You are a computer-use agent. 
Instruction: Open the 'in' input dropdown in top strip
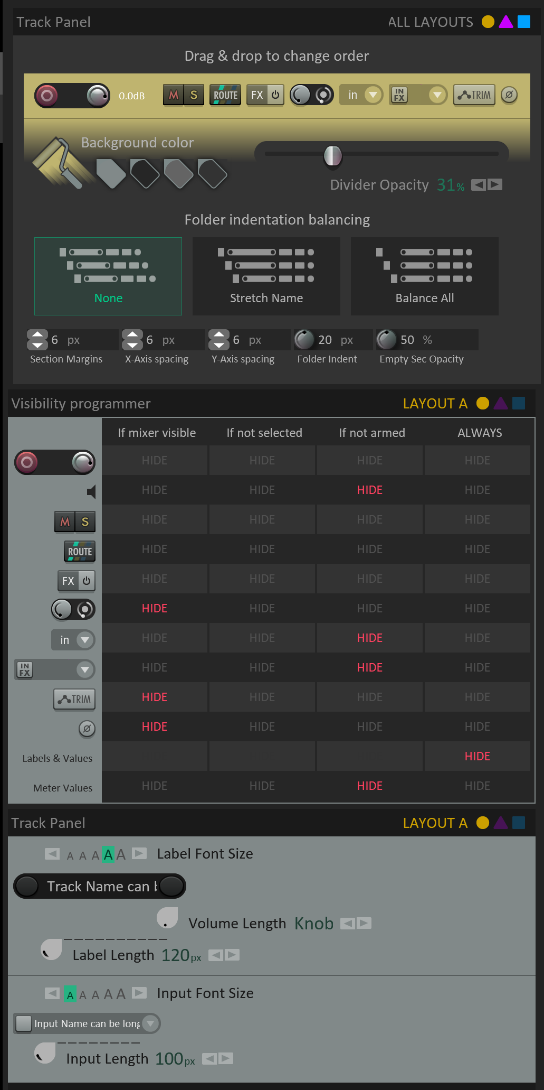(373, 95)
